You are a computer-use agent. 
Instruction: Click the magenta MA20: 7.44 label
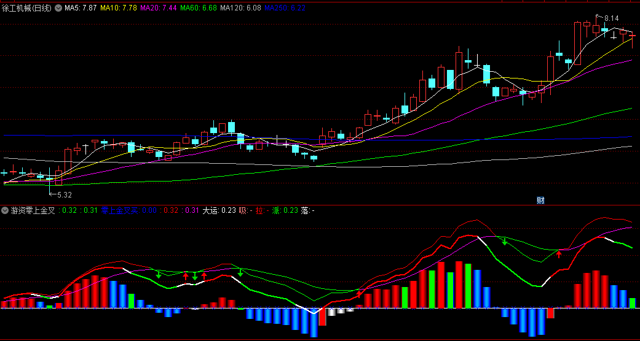coord(159,8)
